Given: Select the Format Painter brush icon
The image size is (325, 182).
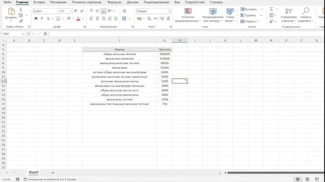Looking at the screenshot, I should pyautogui.click(x=20, y=21).
